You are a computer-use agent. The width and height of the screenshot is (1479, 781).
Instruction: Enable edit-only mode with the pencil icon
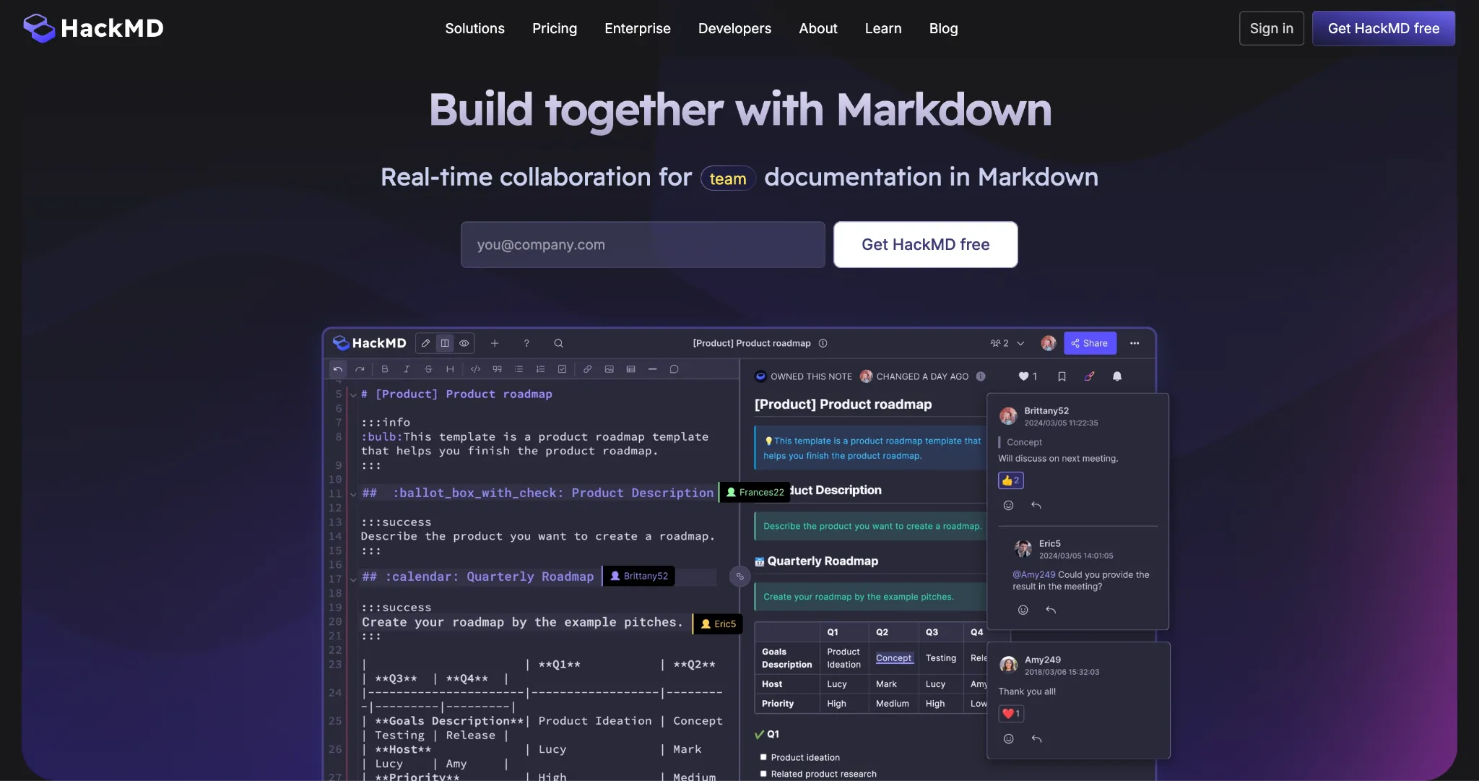point(425,343)
